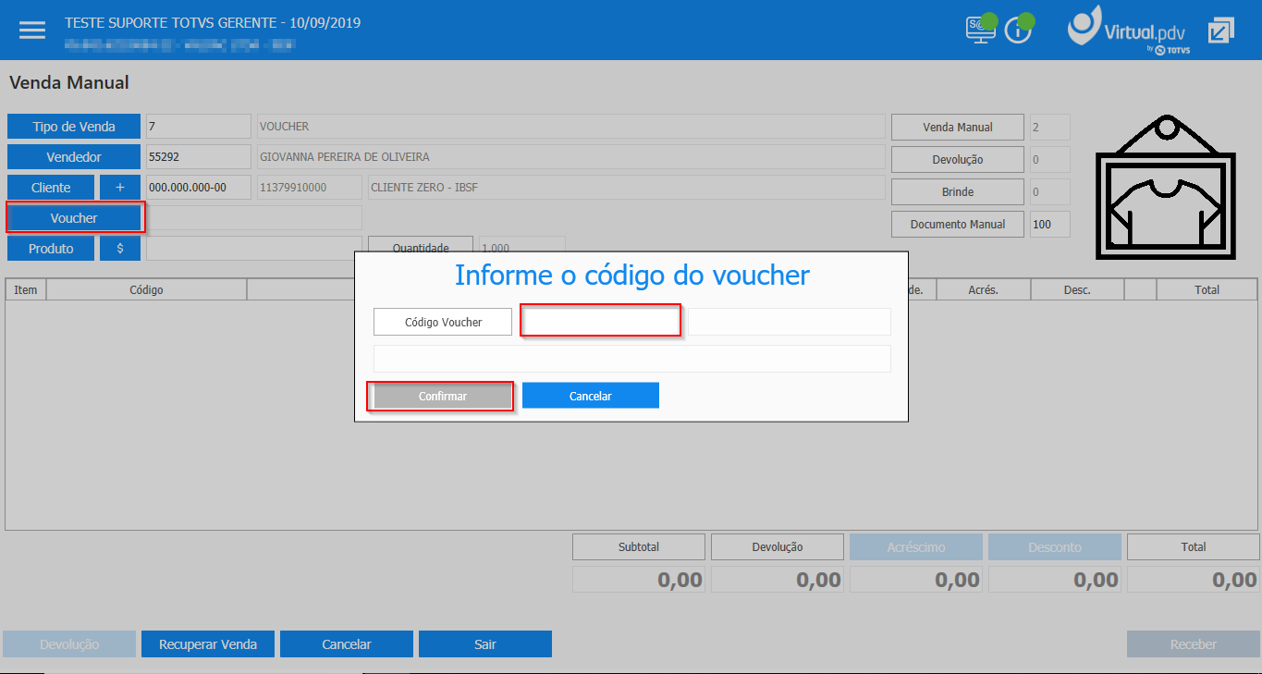Click the Subtotal button
Image resolution: width=1262 pixels, height=674 pixels.
coord(639,546)
